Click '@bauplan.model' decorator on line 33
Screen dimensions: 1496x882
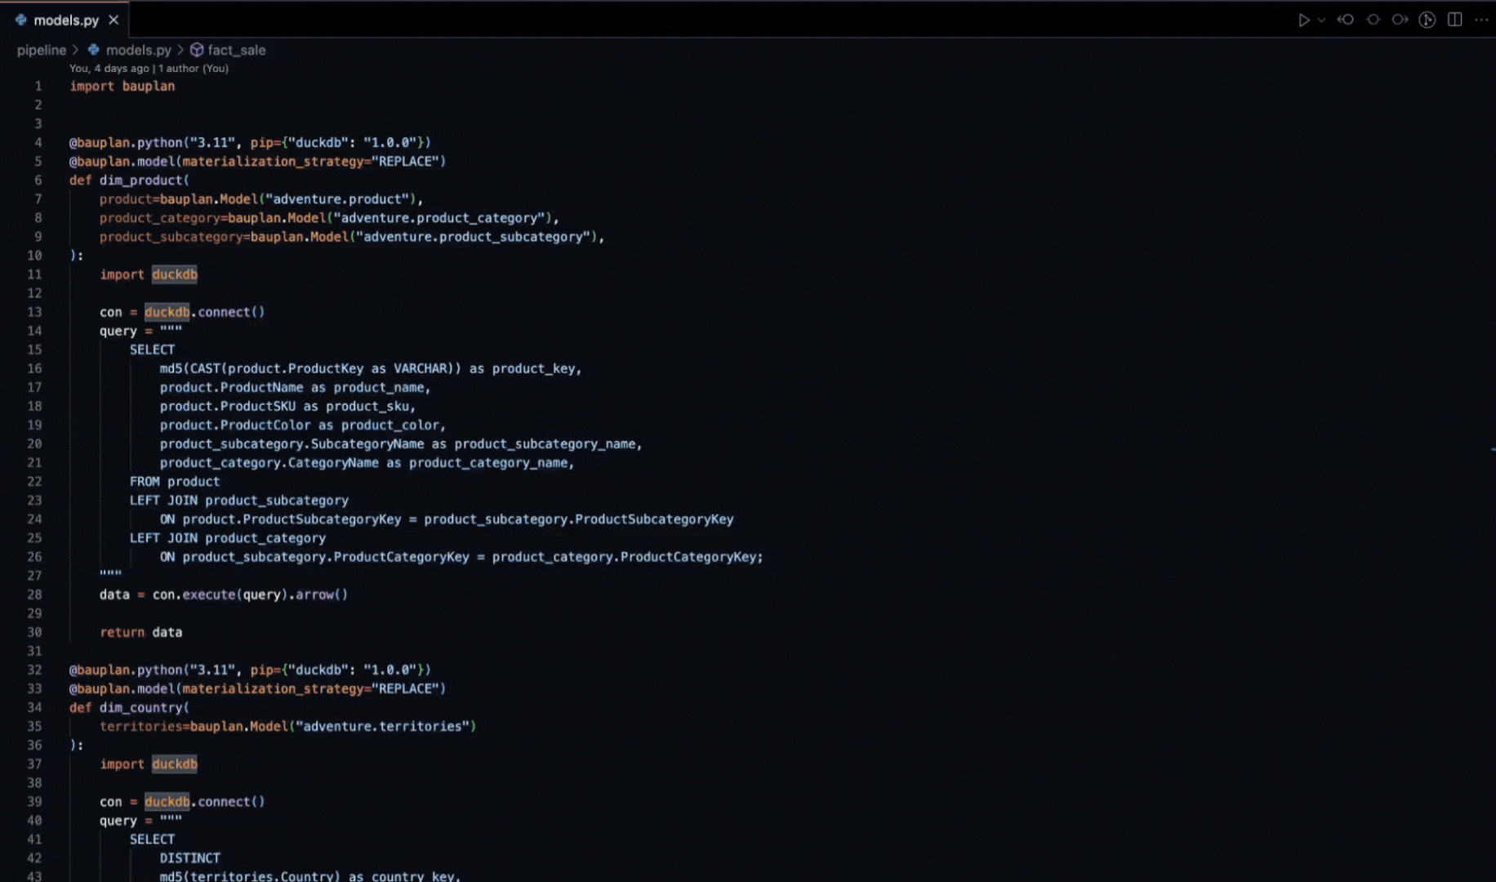tap(122, 688)
